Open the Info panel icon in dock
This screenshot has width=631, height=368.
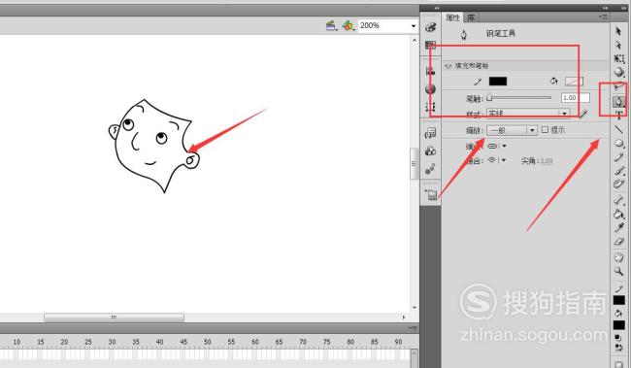(431, 89)
